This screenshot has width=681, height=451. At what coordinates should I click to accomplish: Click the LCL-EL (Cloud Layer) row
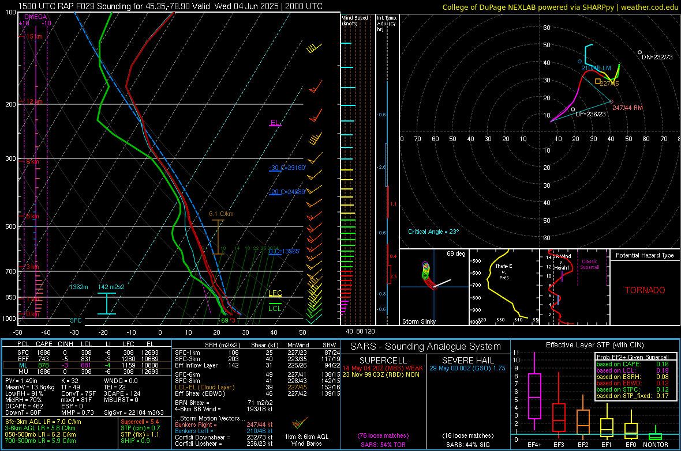point(257,387)
